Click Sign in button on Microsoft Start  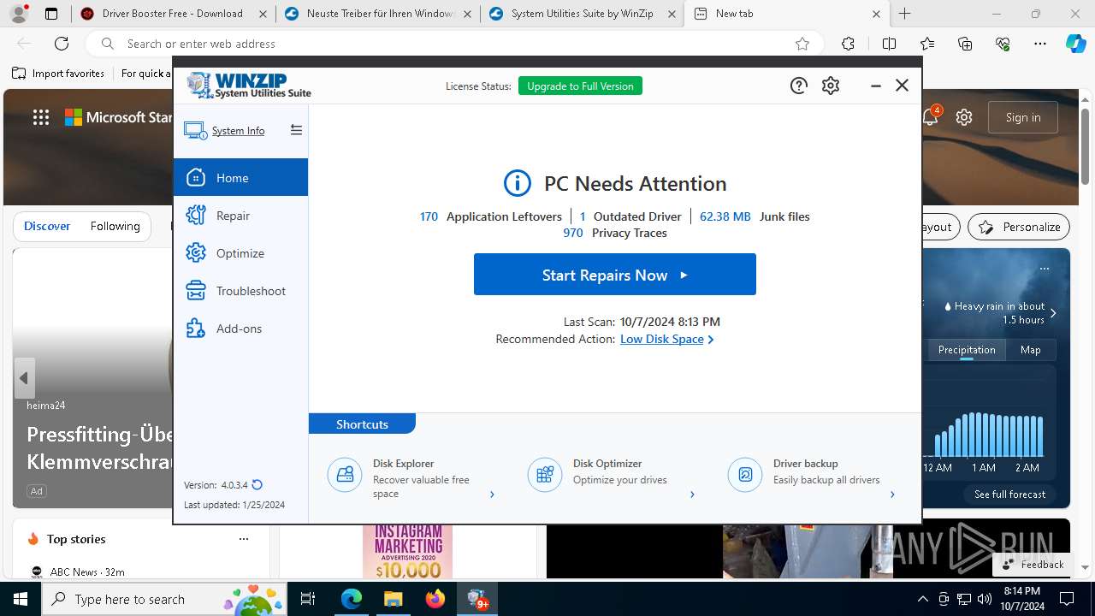(x=1023, y=117)
